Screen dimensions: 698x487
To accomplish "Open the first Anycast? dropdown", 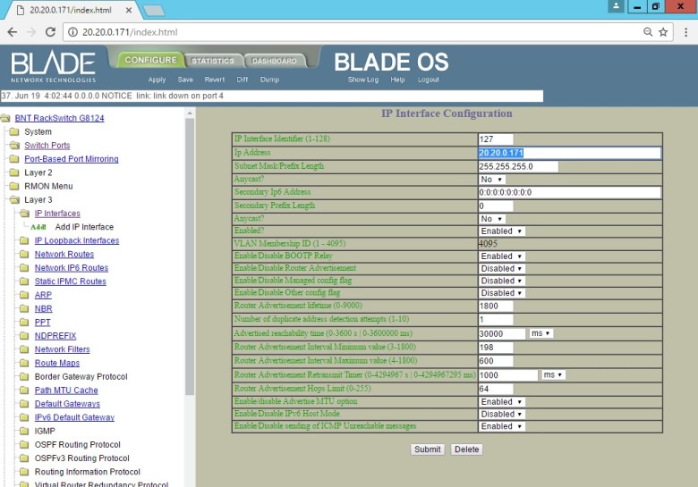I will pyautogui.click(x=492, y=180).
